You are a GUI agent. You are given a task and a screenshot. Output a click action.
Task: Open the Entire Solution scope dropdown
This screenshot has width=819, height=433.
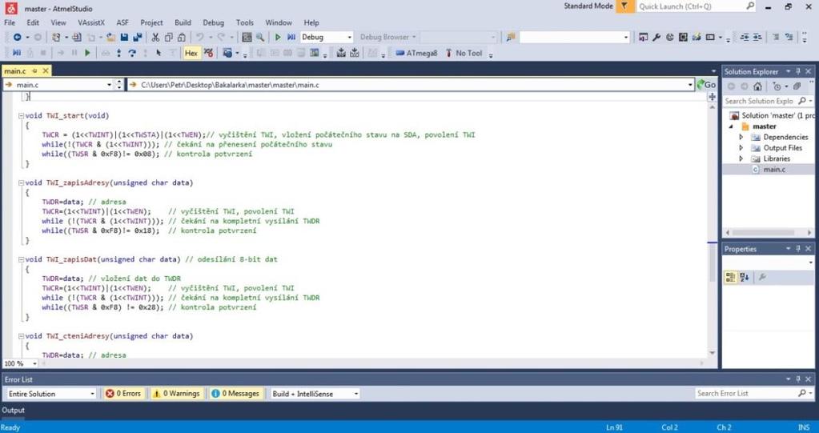92,393
